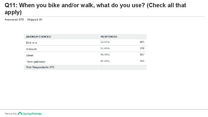Select the "River pathways" answer choice
This screenshot has height=117, width=208.
coord(36,62)
